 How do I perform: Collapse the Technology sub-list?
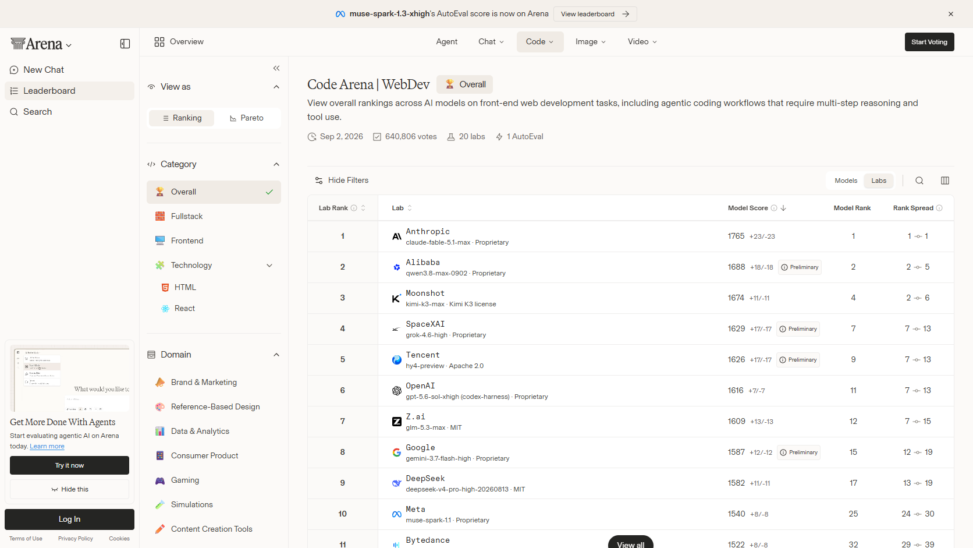tap(269, 266)
